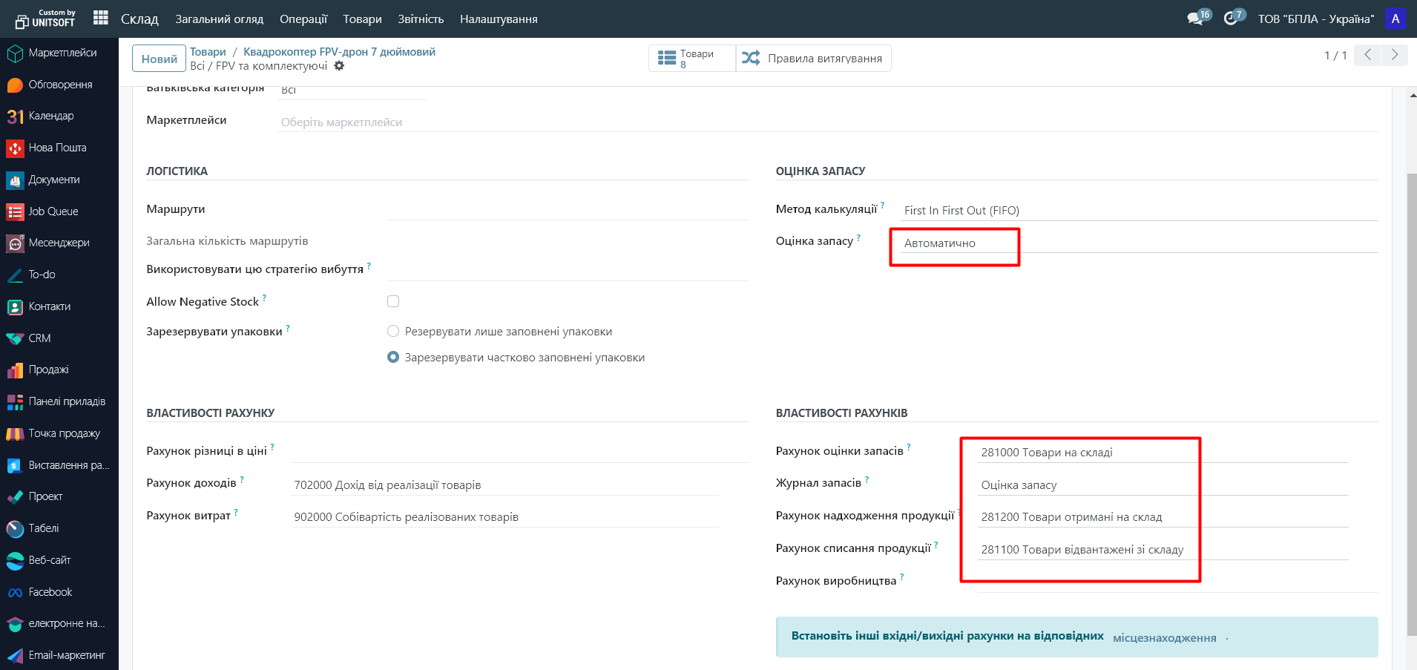Screen dimensions: 1417x670
Task: Open the Рахунок доходів account dropdown
Action: click(x=504, y=485)
